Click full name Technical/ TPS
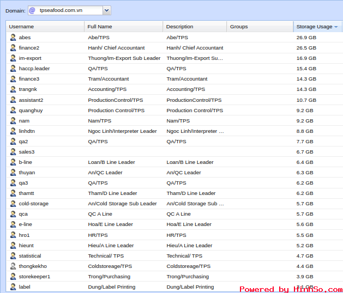This screenshot has width=343, height=293. tap(106, 255)
